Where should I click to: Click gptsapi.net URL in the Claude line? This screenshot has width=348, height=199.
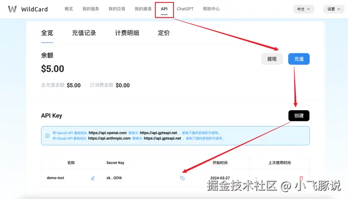point(162,138)
